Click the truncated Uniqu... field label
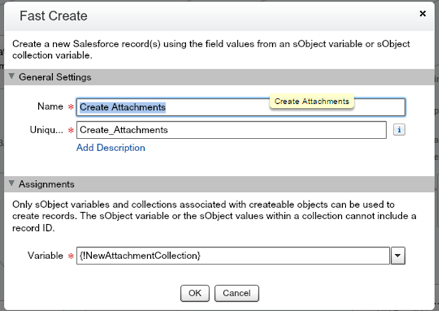This screenshot has height=311, width=439. click(45, 130)
